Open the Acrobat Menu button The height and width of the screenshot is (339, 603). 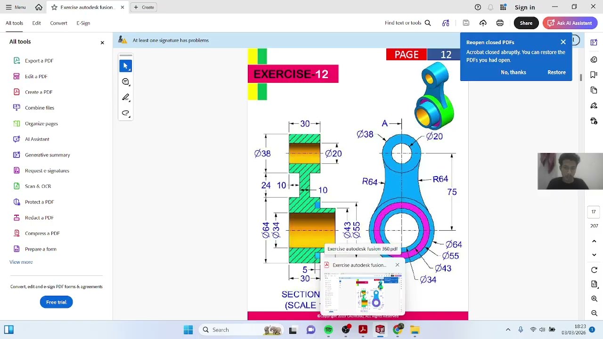[16, 7]
